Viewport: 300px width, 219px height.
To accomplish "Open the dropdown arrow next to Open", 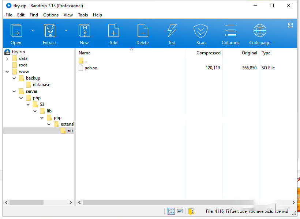I will 33,30.
